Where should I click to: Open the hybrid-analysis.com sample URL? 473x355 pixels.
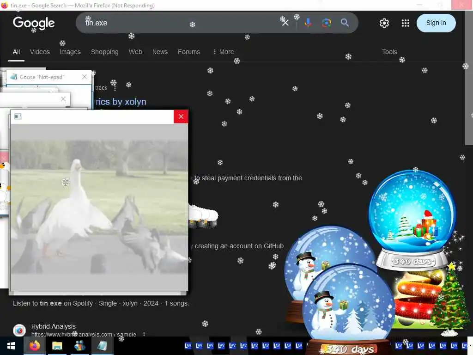point(84,334)
